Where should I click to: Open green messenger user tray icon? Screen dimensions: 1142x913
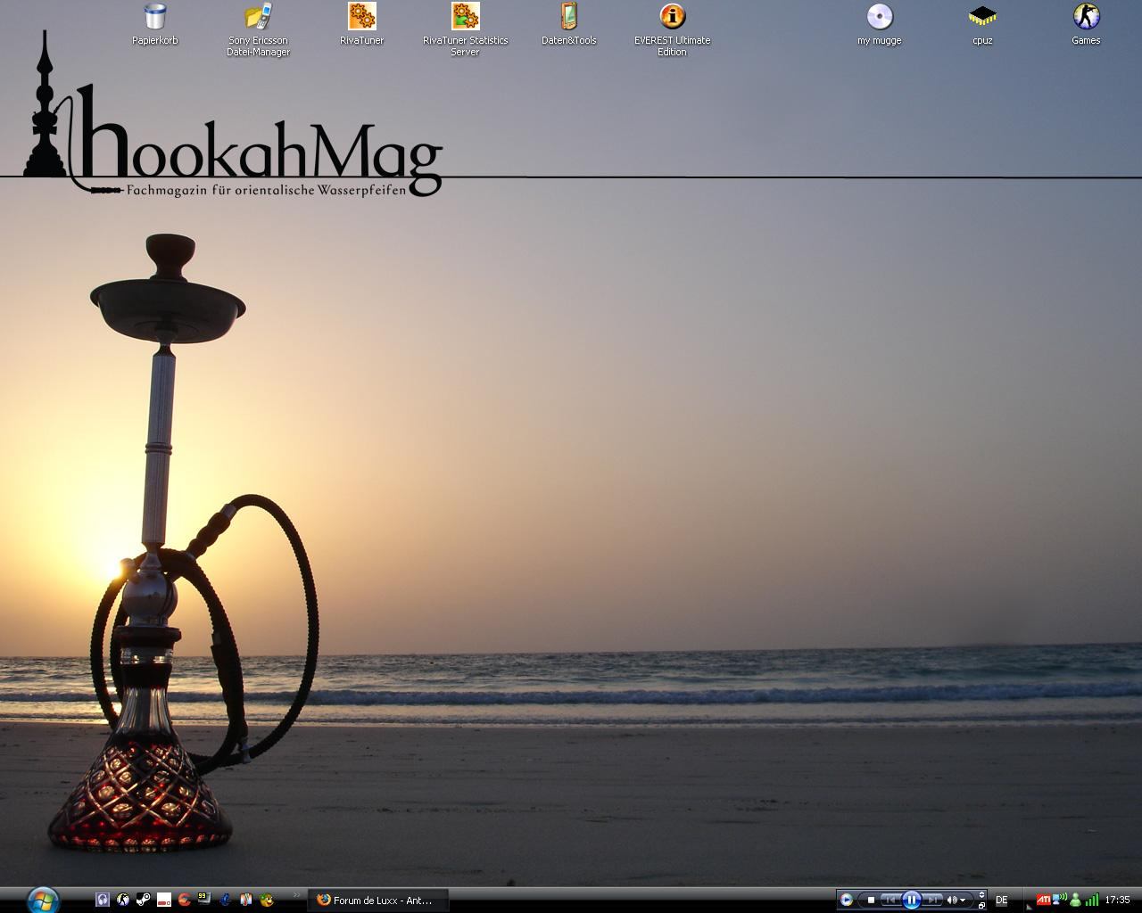(x=1076, y=900)
